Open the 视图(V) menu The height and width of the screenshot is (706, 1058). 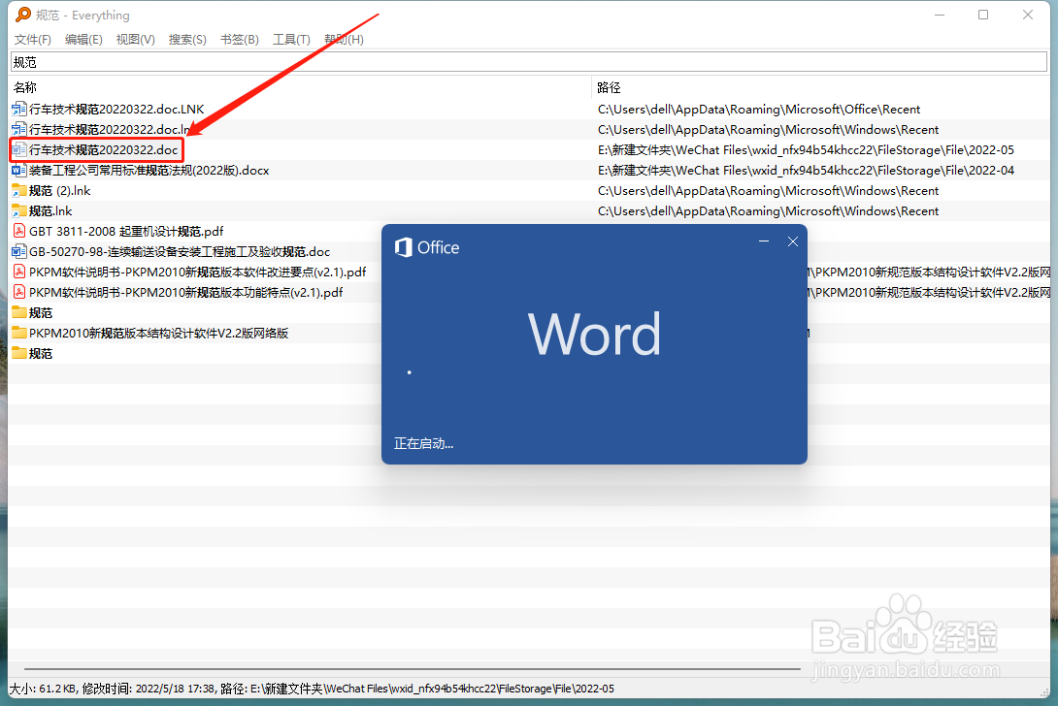(x=136, y=39)
